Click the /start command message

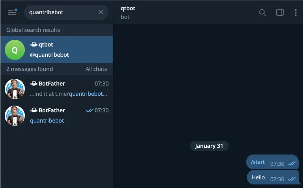click(x=258, y=162)
